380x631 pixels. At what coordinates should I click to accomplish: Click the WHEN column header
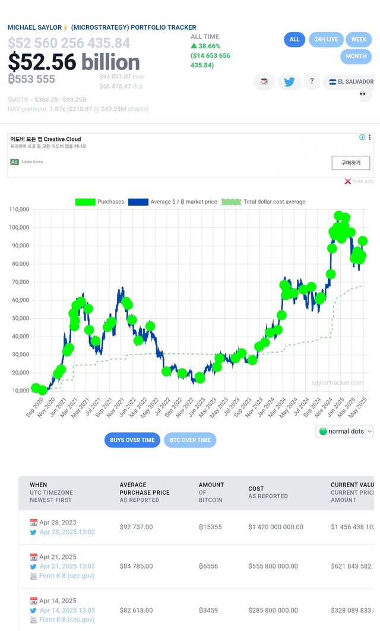click(51, 492)
